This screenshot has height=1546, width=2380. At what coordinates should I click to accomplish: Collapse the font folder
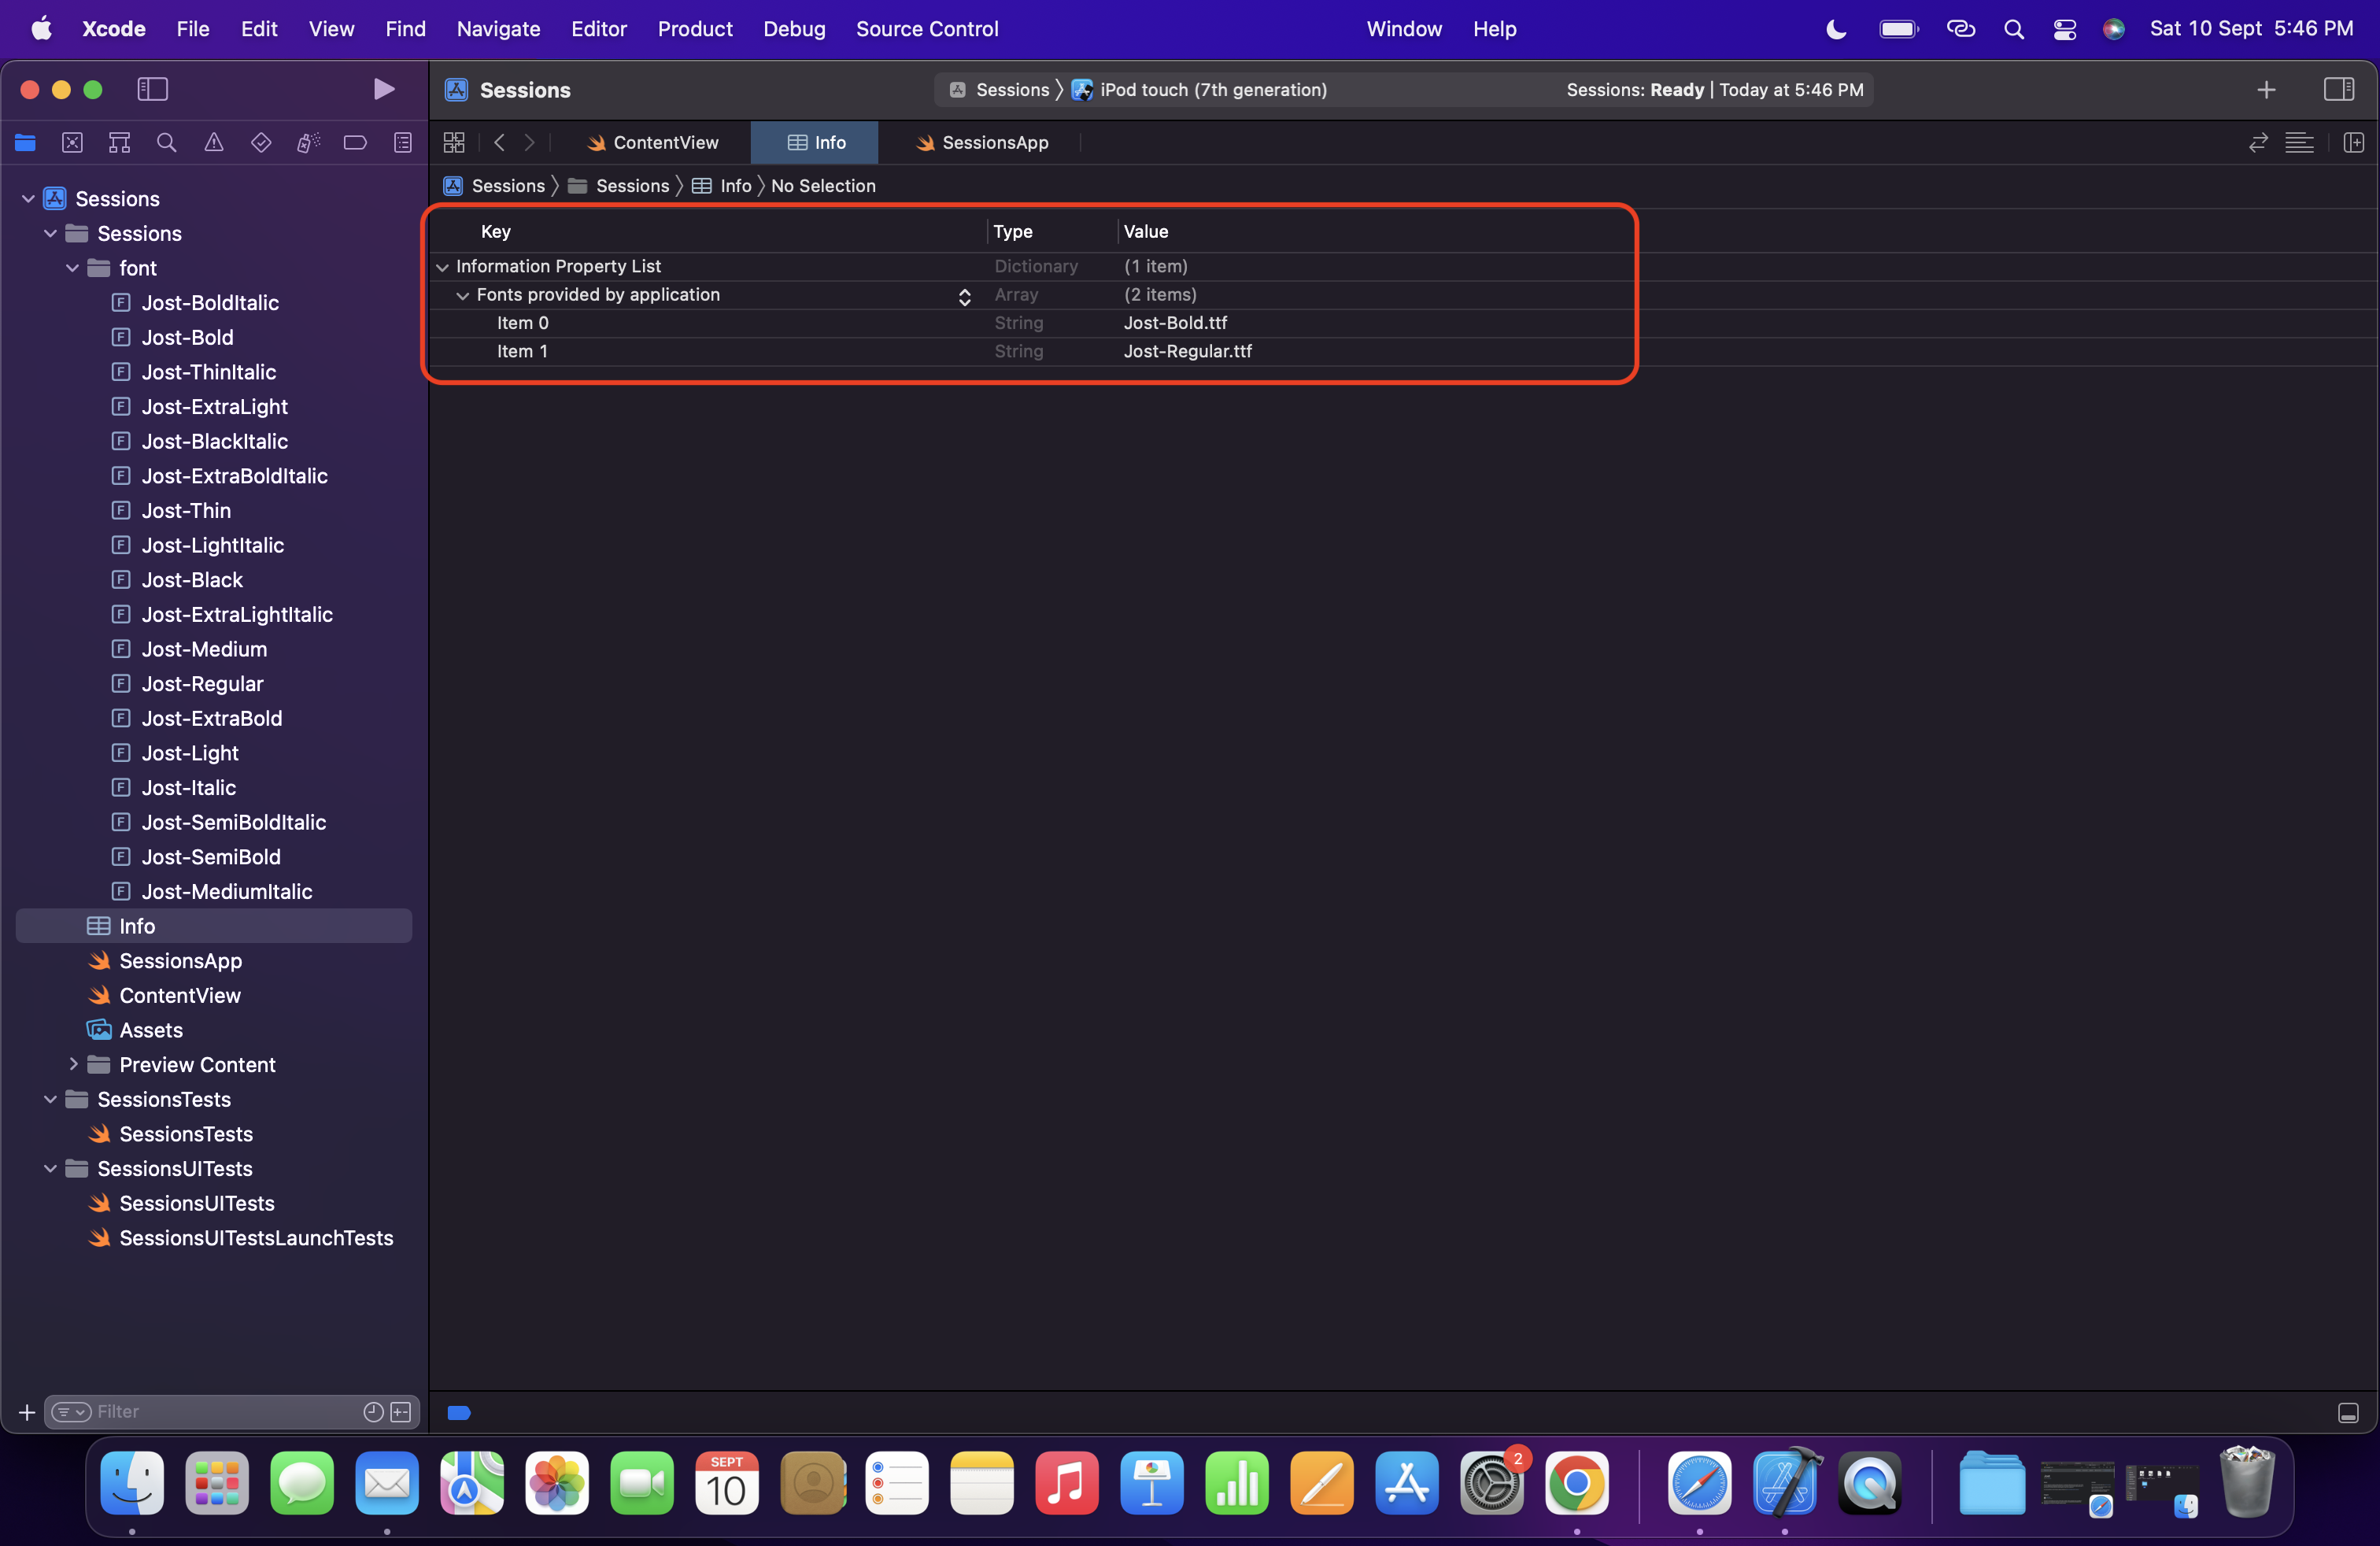(x=73, y=268)
